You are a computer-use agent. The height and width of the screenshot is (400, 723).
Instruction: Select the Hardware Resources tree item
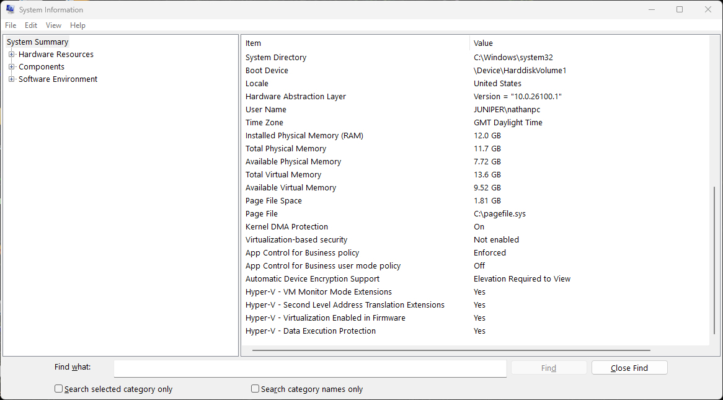pyautogui.click(x=56, y=55)
